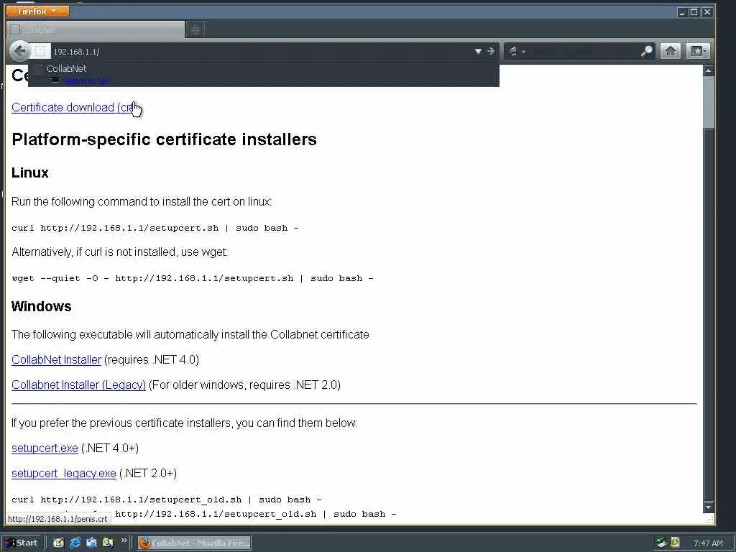Screen dimensions: 736x552
Task: Activate CollabNet - Mozilla Firefox taskbar button
Action: tap(194, 543)
